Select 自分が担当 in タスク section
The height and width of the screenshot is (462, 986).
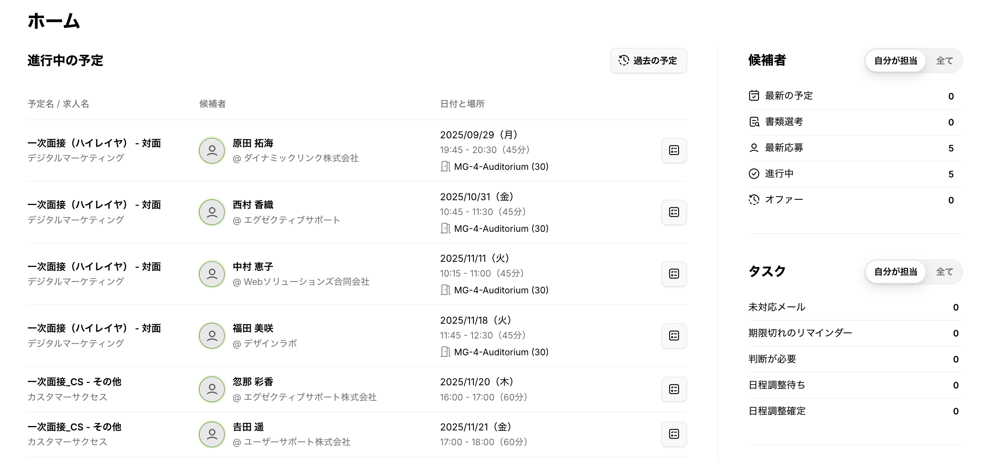pos(896,272)
